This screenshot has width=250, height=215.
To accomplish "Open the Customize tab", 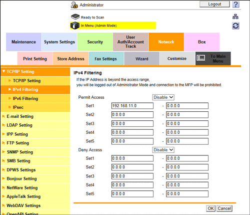I will [x=177, y=59].
